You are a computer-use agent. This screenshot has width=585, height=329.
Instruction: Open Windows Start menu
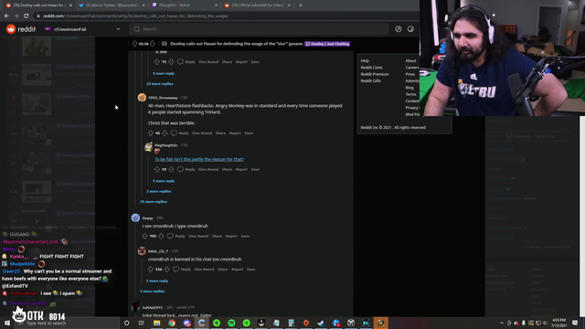[7, 323]
